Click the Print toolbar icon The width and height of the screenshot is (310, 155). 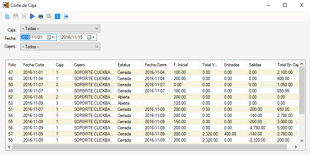click(x=41, y=17)
